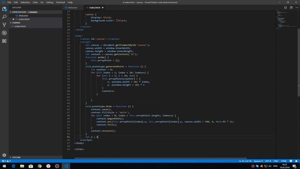This screenshot has height=169, width=300.
Task: Click the horizontal editor scrollbar
Action: [160, 158]
